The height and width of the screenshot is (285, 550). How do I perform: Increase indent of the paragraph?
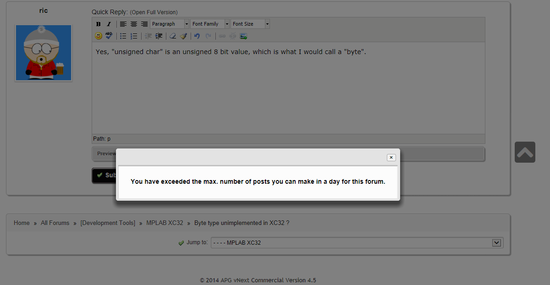(159, 36)
